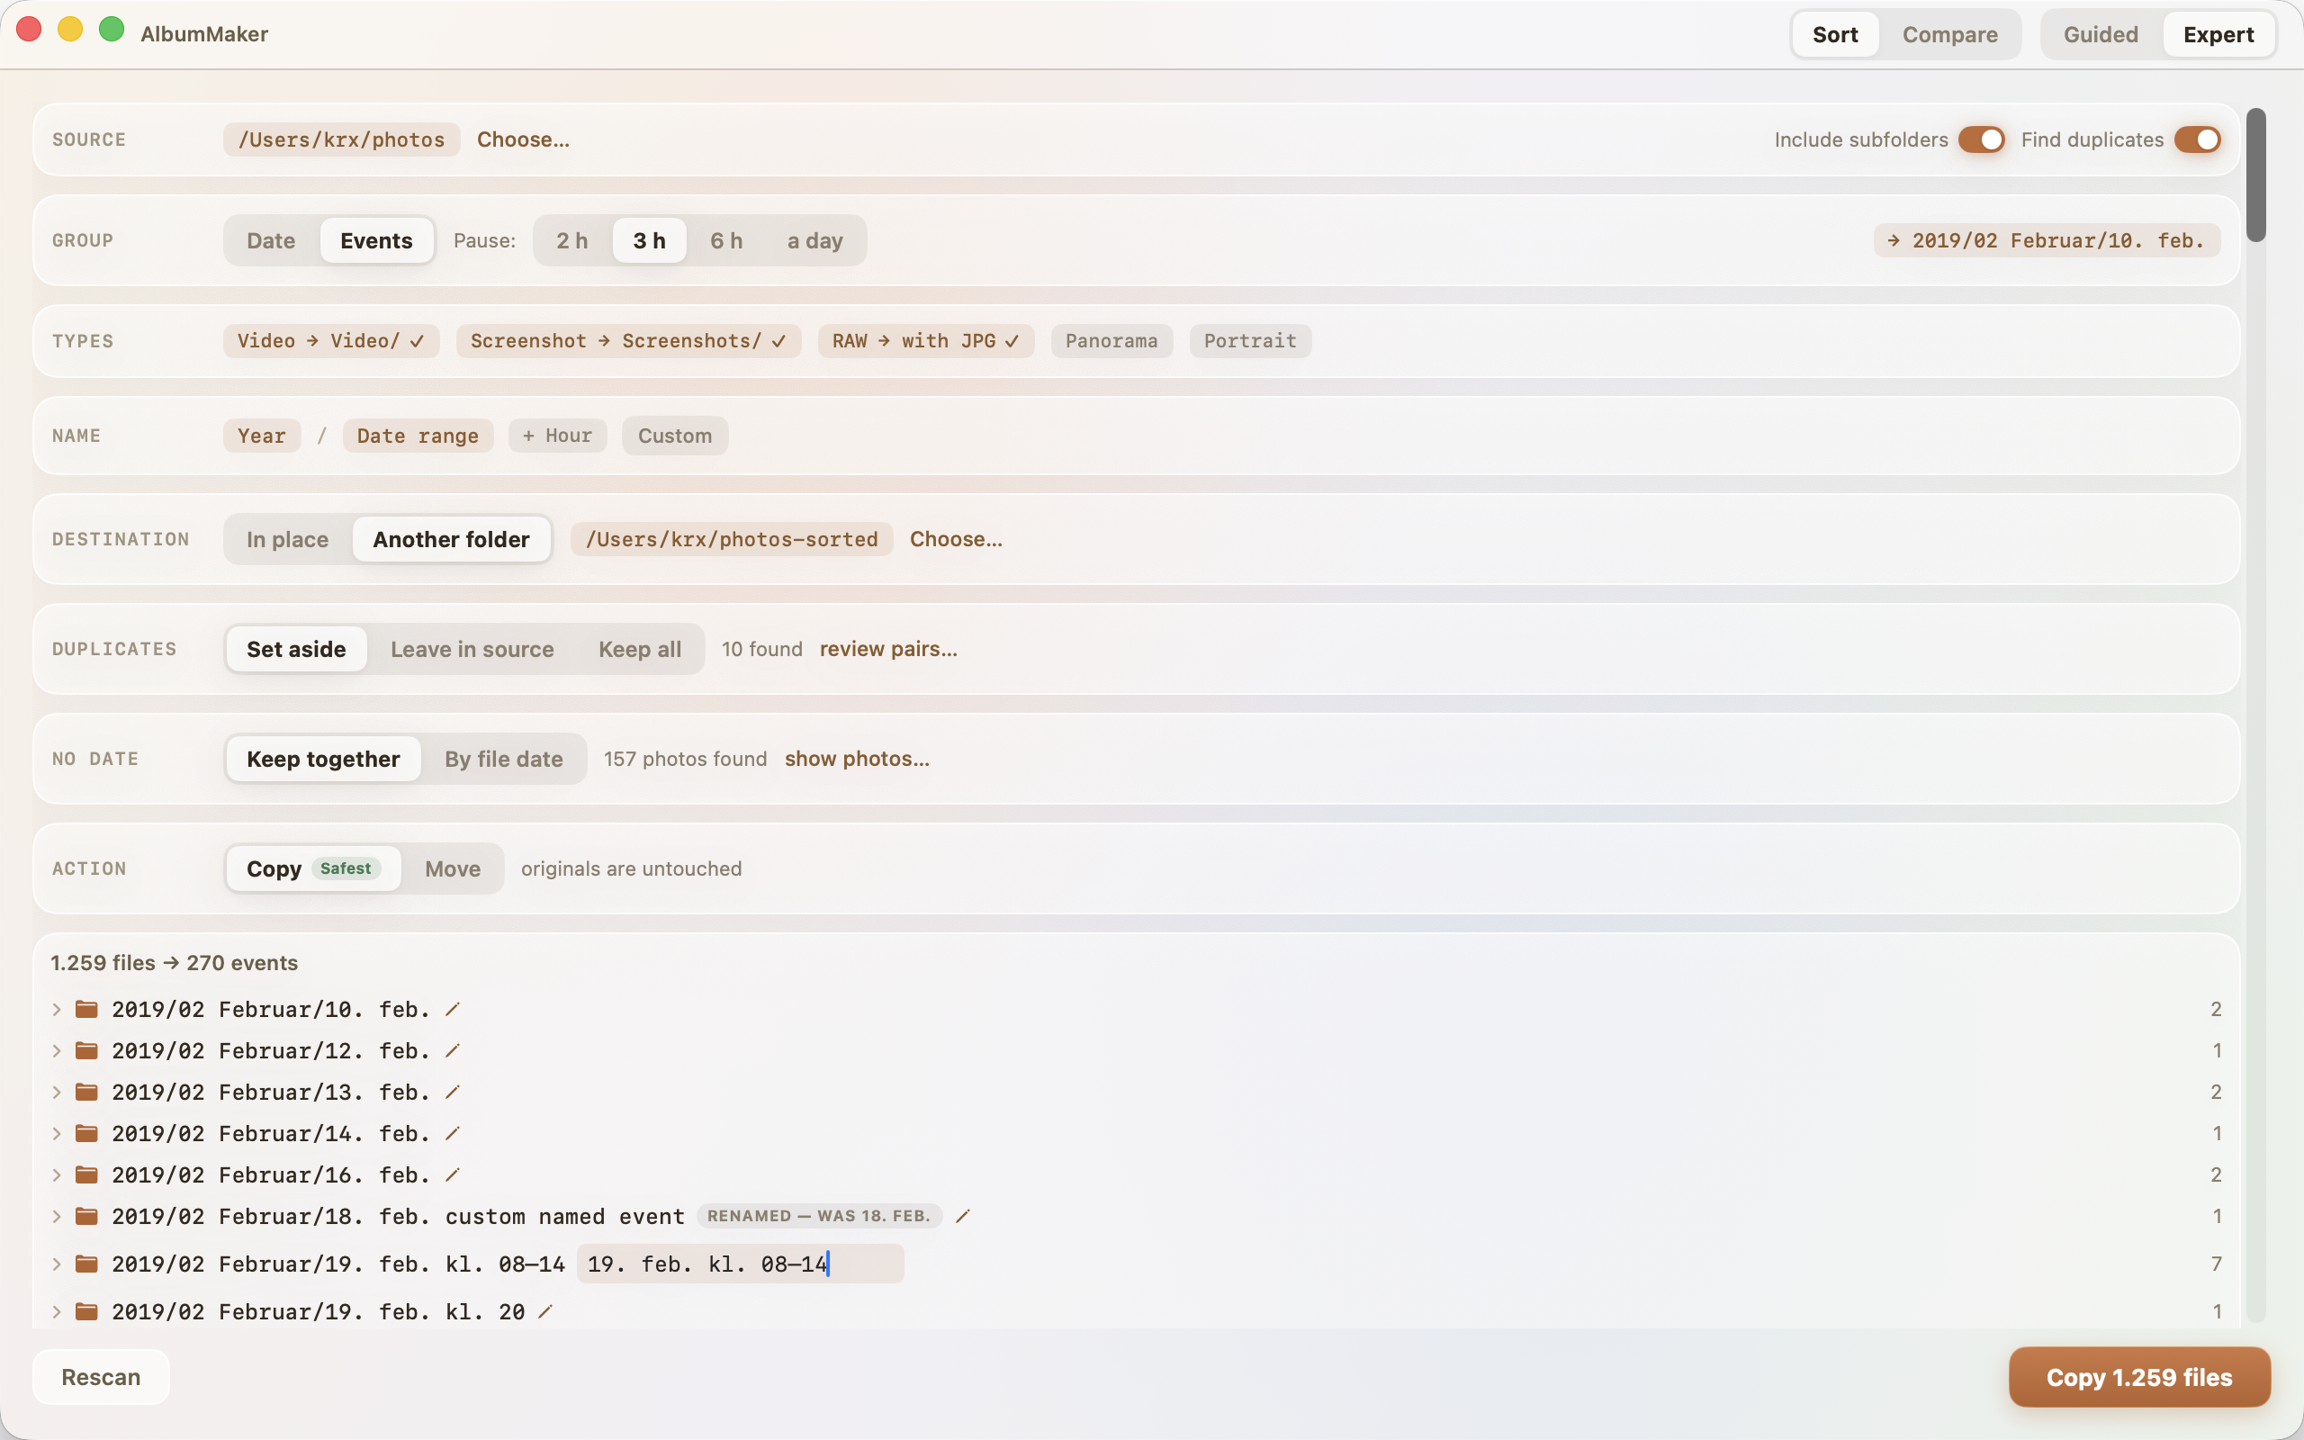Select Copy Safest action
The width and height of the screenshot is (2304, 1440).
coord(313,868)
